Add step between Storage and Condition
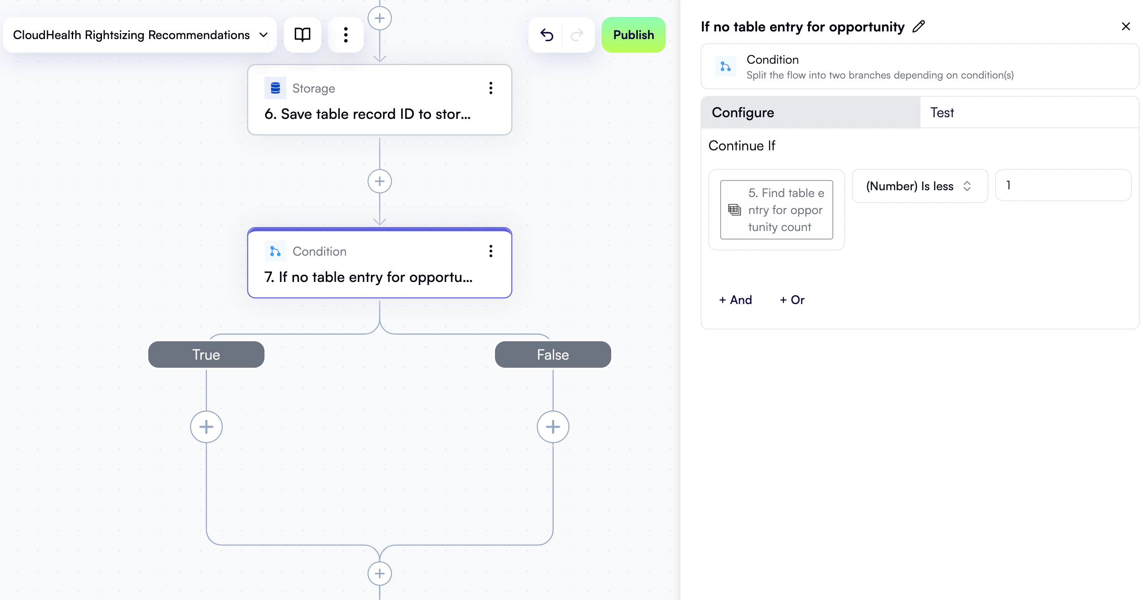The height and width of the screenshot is (600, 1143). click(x=379, y=181)
